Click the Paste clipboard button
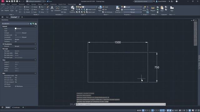This screenshot has width=200, height=112. coord(162,9)
